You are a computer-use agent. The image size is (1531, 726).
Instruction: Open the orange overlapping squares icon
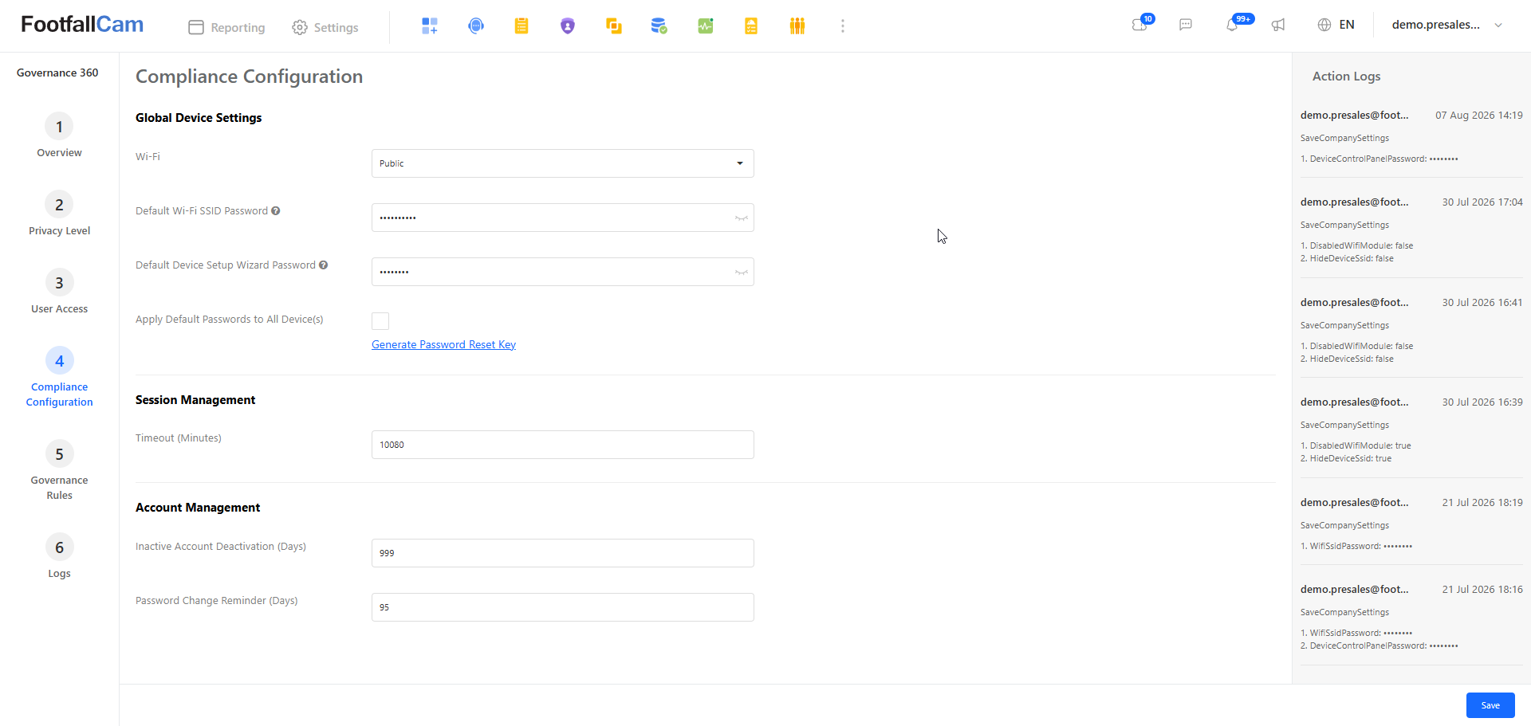click(x=613, y=26)
